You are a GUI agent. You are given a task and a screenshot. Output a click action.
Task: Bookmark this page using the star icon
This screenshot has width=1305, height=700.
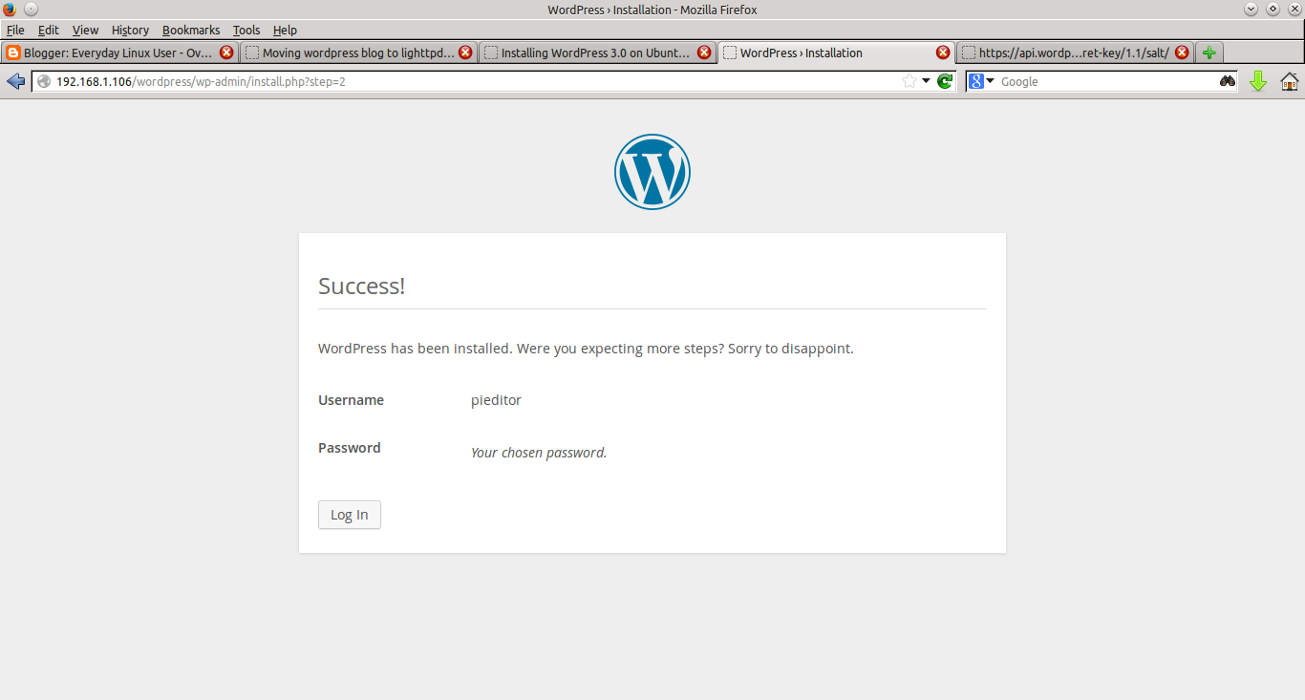point(909,81)
